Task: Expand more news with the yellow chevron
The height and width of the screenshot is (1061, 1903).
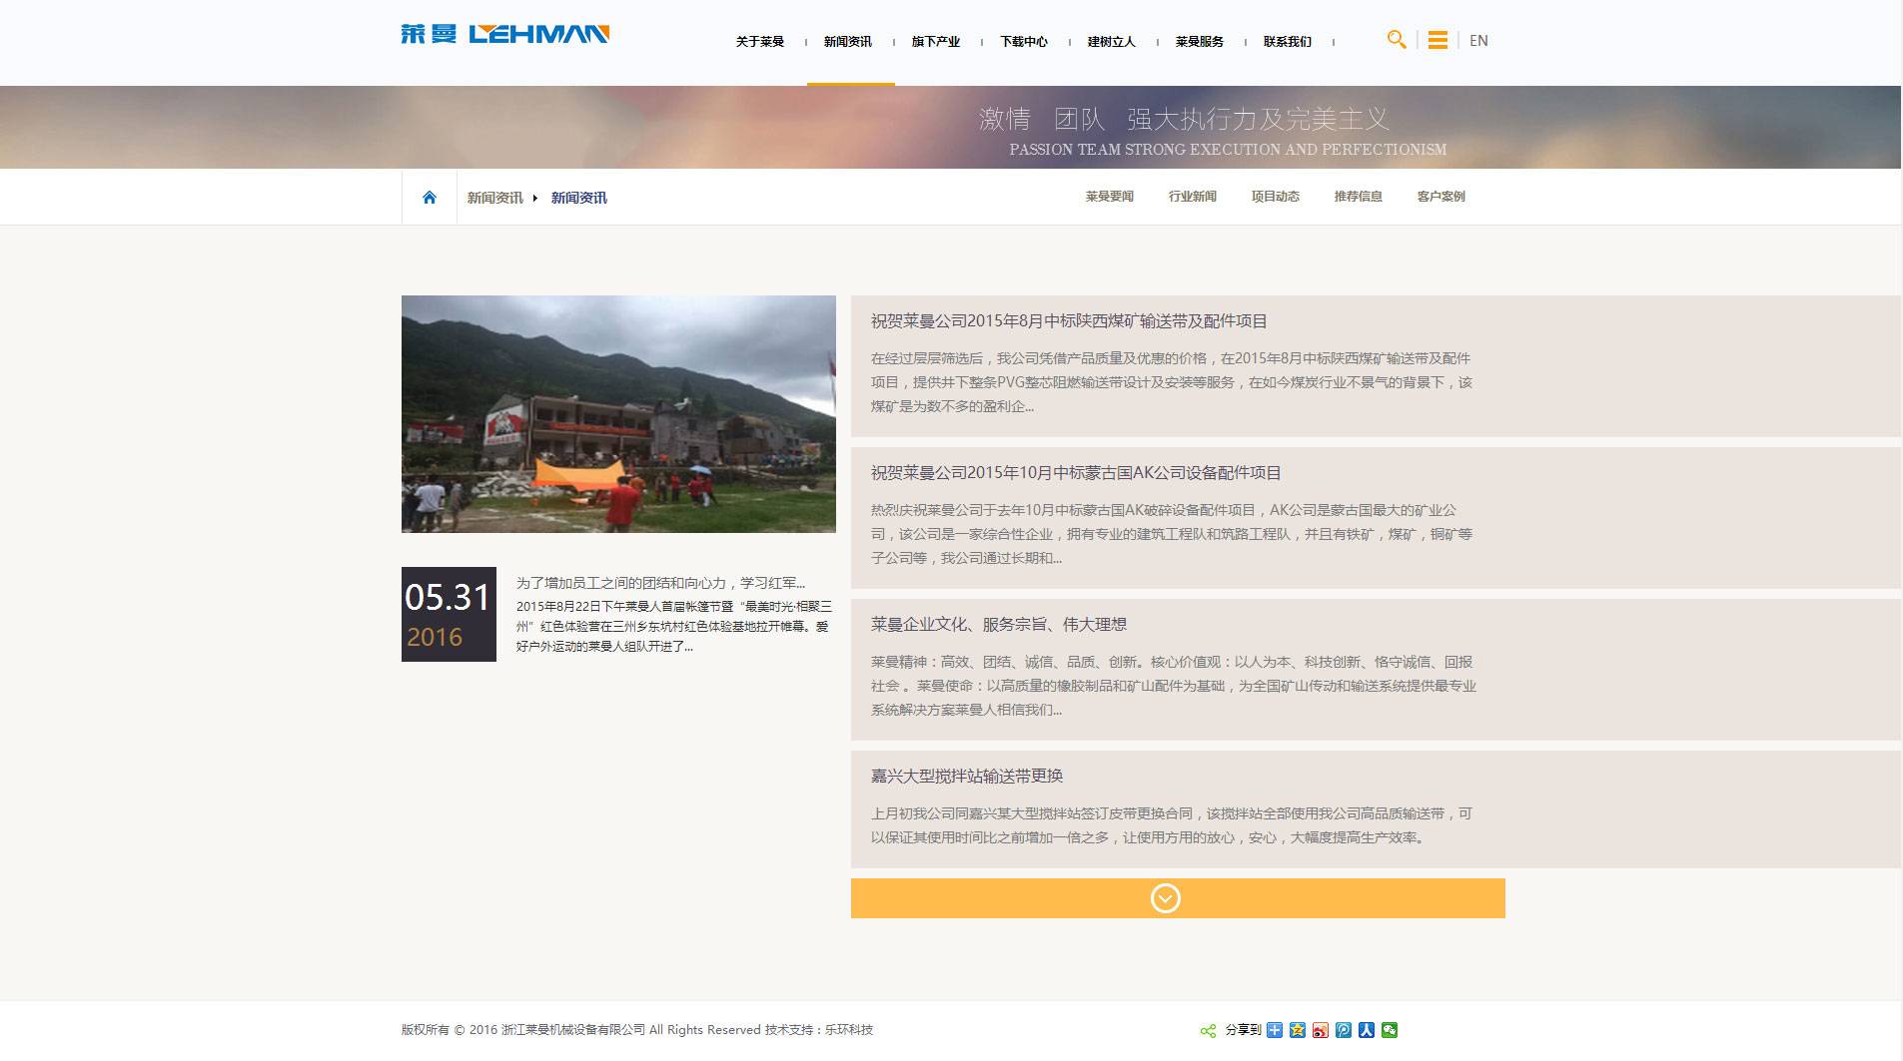Action: [x=1165, y=897]
